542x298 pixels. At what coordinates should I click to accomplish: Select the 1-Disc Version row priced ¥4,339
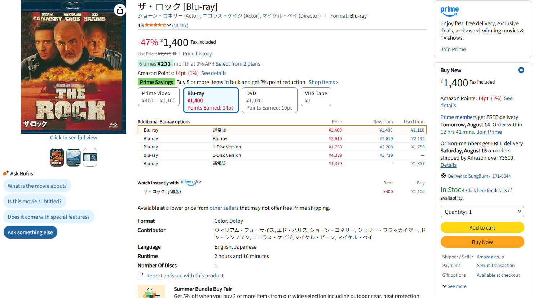(282, 155)
